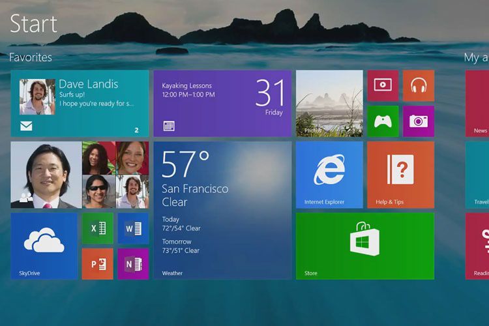489x326 pixels.
Task: Open the Weather tile for San Francisco
Action: tap(222, 210)
